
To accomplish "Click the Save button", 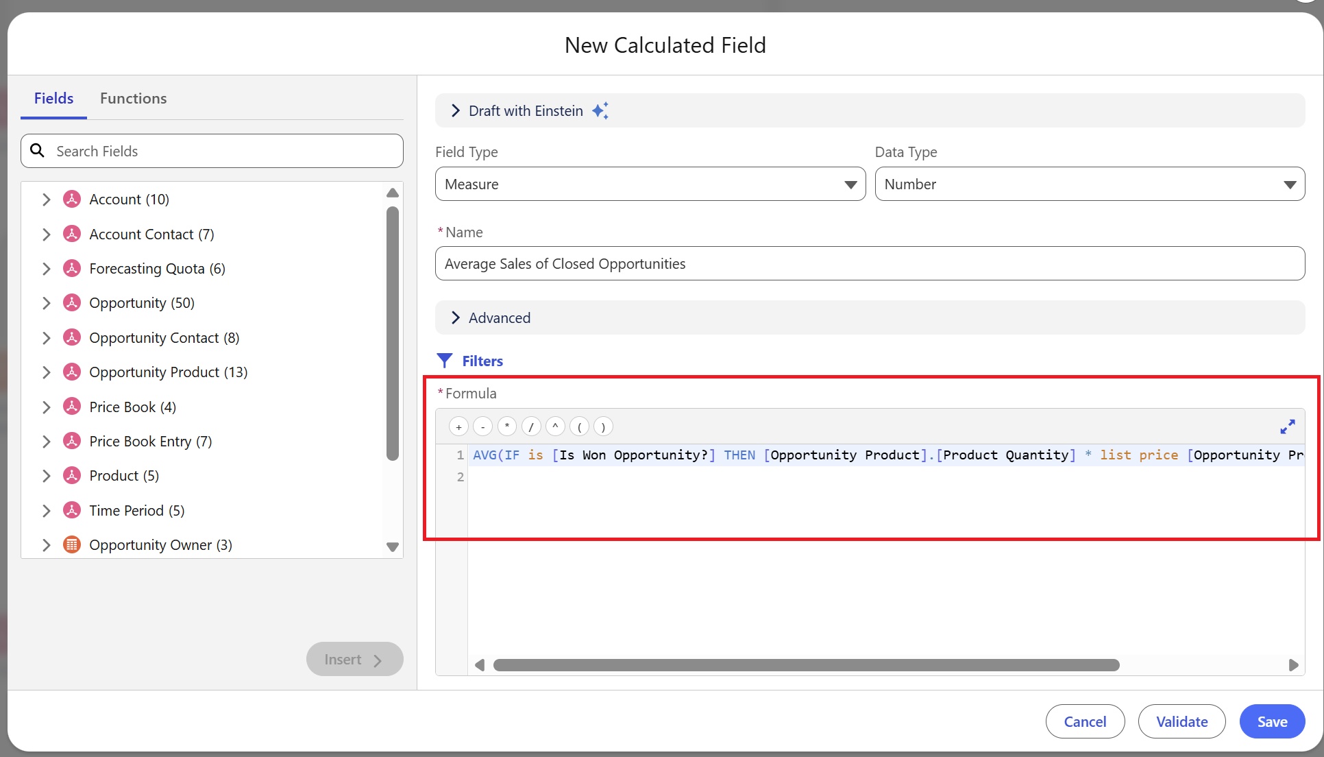I will click(x=1272, y=721).
